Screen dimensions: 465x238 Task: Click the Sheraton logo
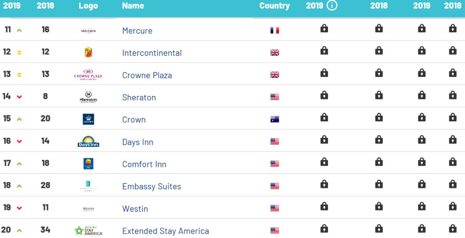coord(88,97)
